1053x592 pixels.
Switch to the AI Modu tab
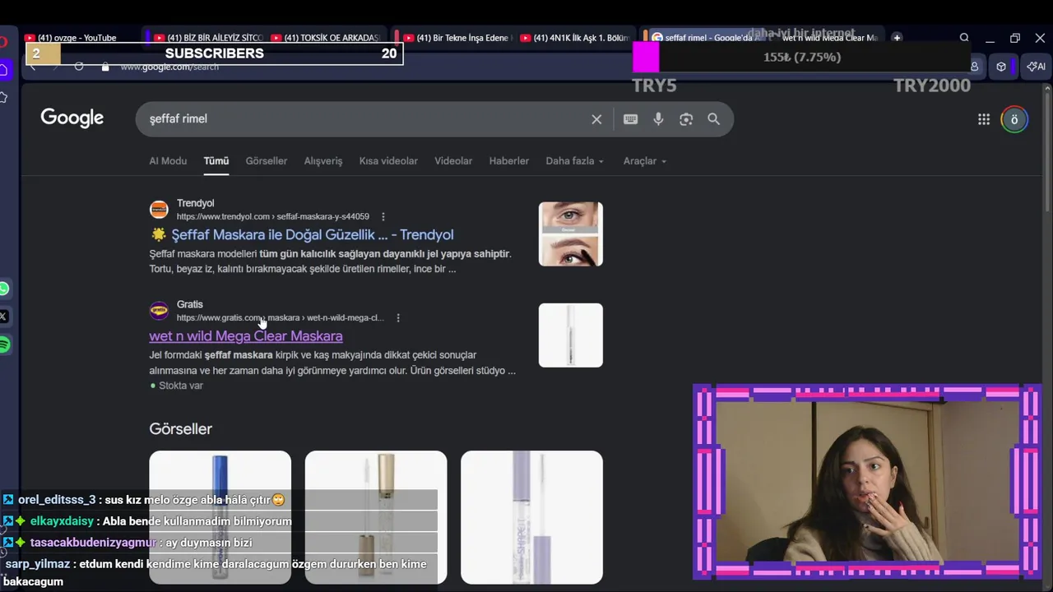pyautogui.click(x=168, y=161)
